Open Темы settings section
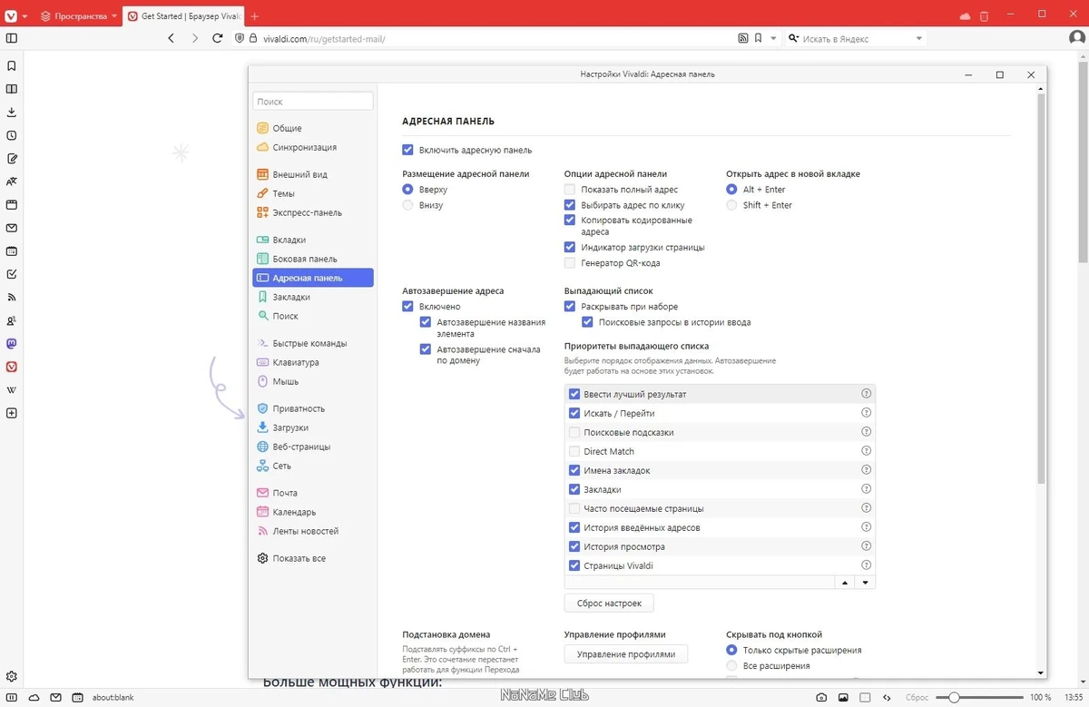Image resolution: width=1089 pixels, height=707 pixels. [x=313, y=193]
